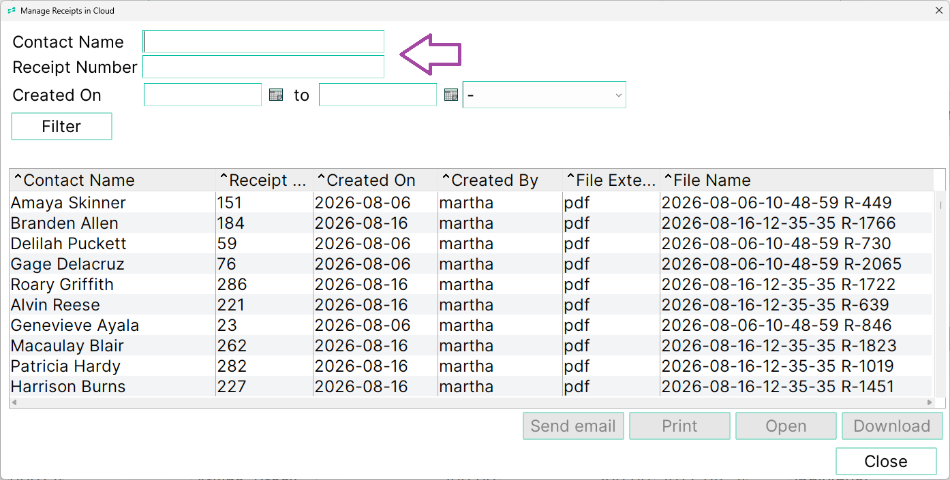Sort table by Created On column
The height and width of the screenshot is (480, 950).
376,180
